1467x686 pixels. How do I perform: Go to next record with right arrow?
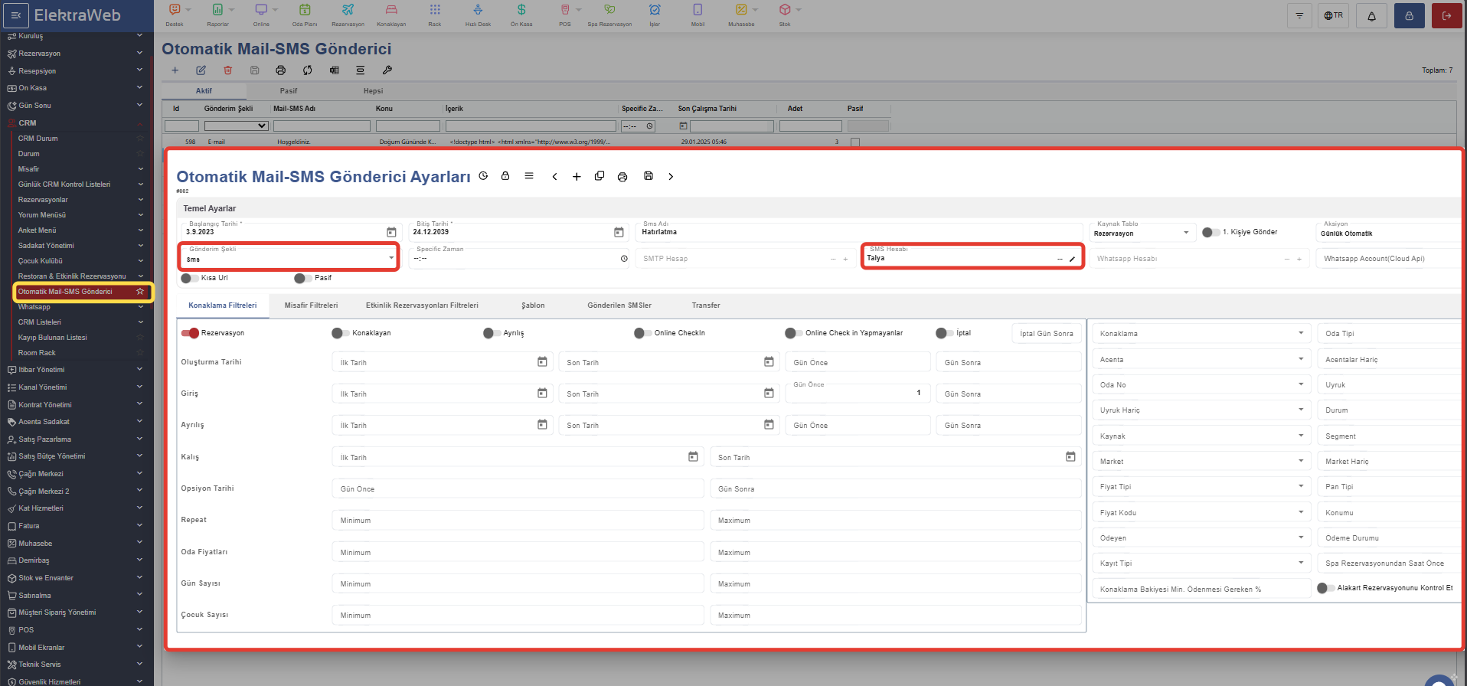[x=671, y=177]
